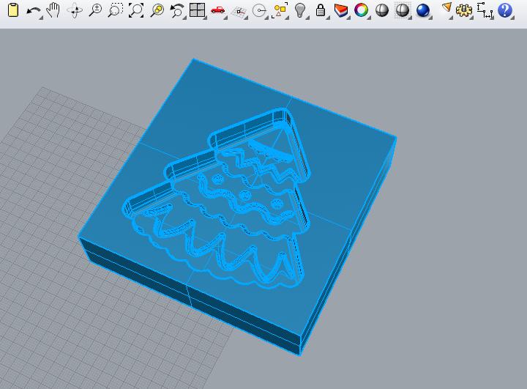Select the Pan hand tool
This screenshot has width=527, height=389.
pyautogui.click(x=53, y=10)
